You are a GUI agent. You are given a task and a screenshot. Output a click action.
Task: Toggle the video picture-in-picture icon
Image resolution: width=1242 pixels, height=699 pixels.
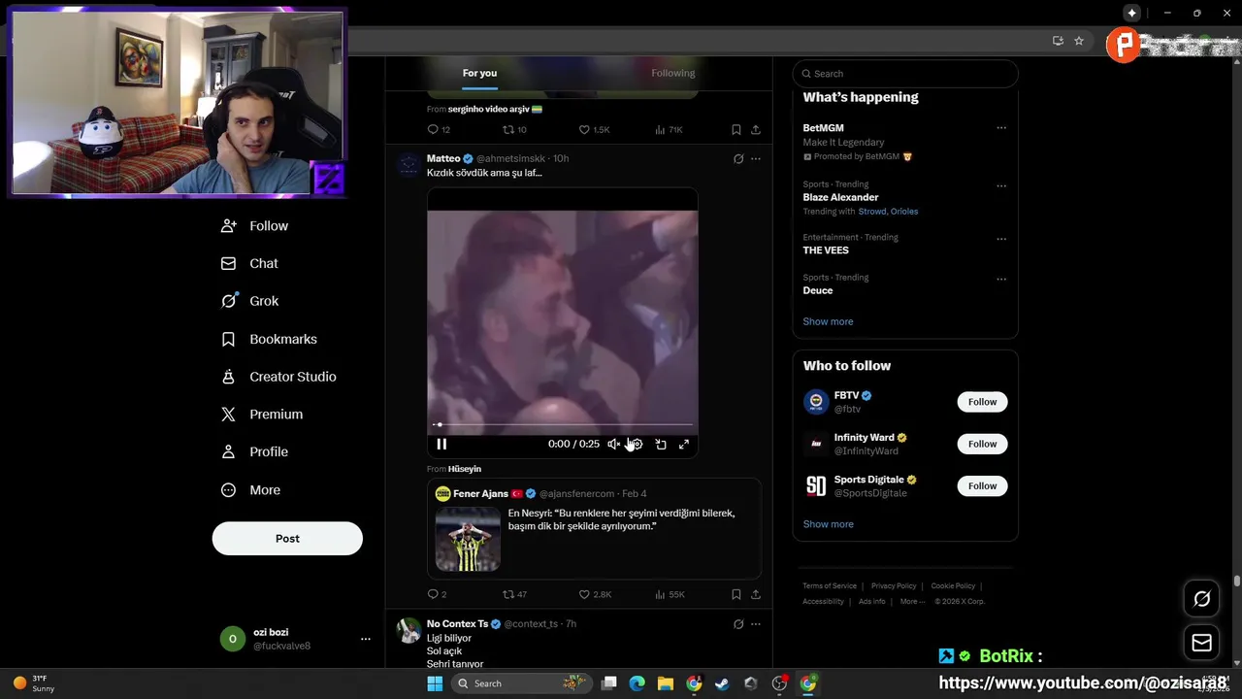(661, 444)
